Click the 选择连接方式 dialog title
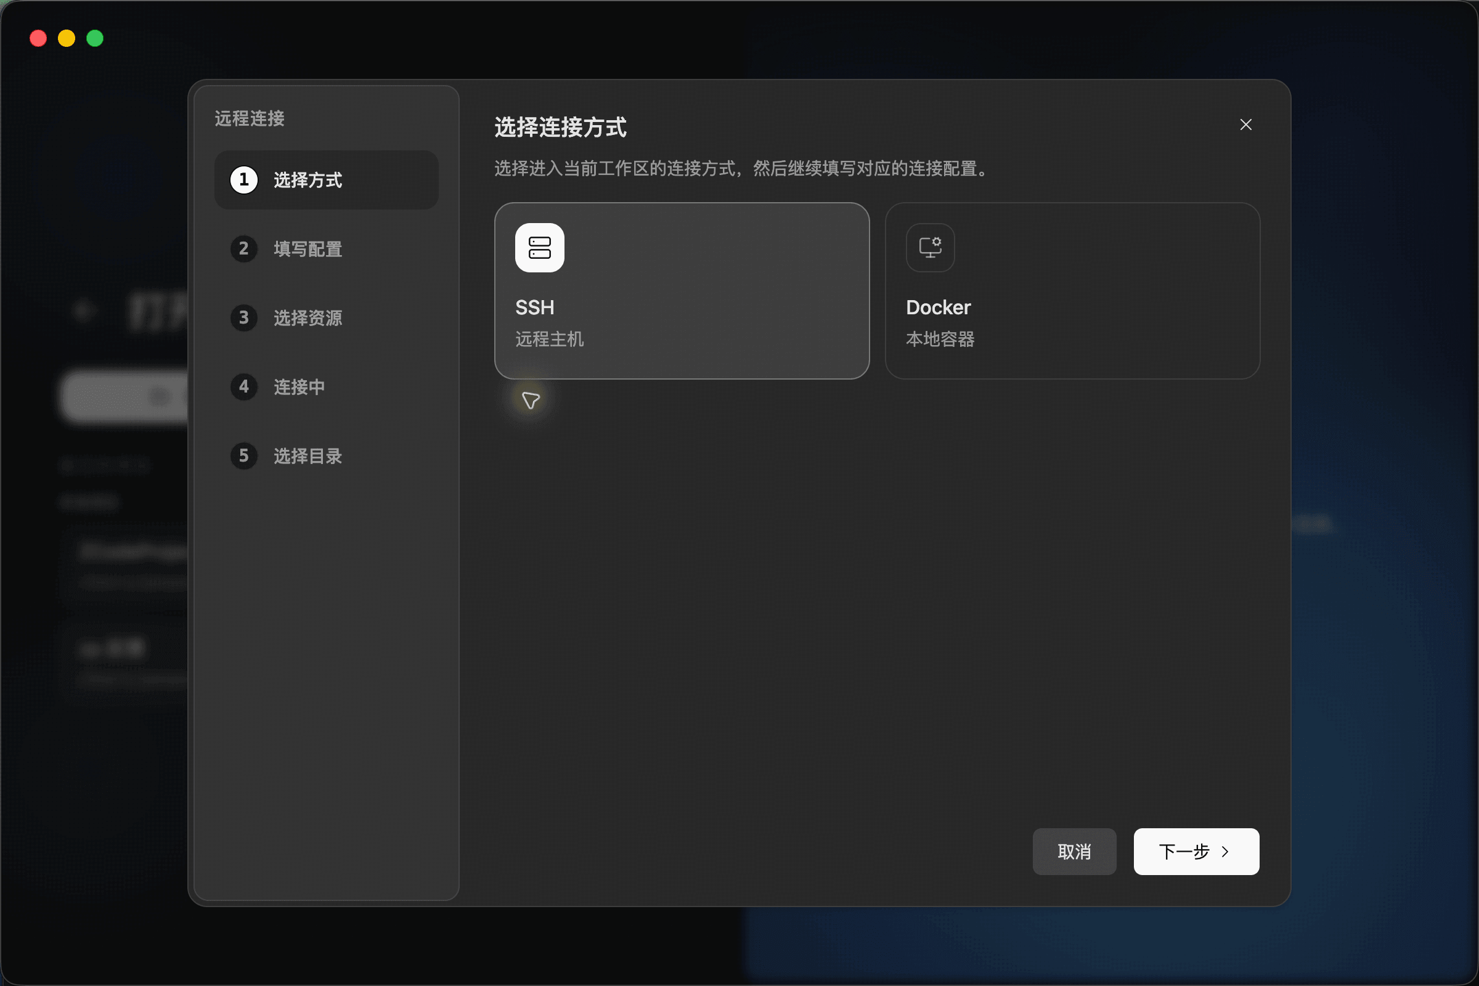The height and width of the screenshot is (986, 1479). tap(560, 127)
